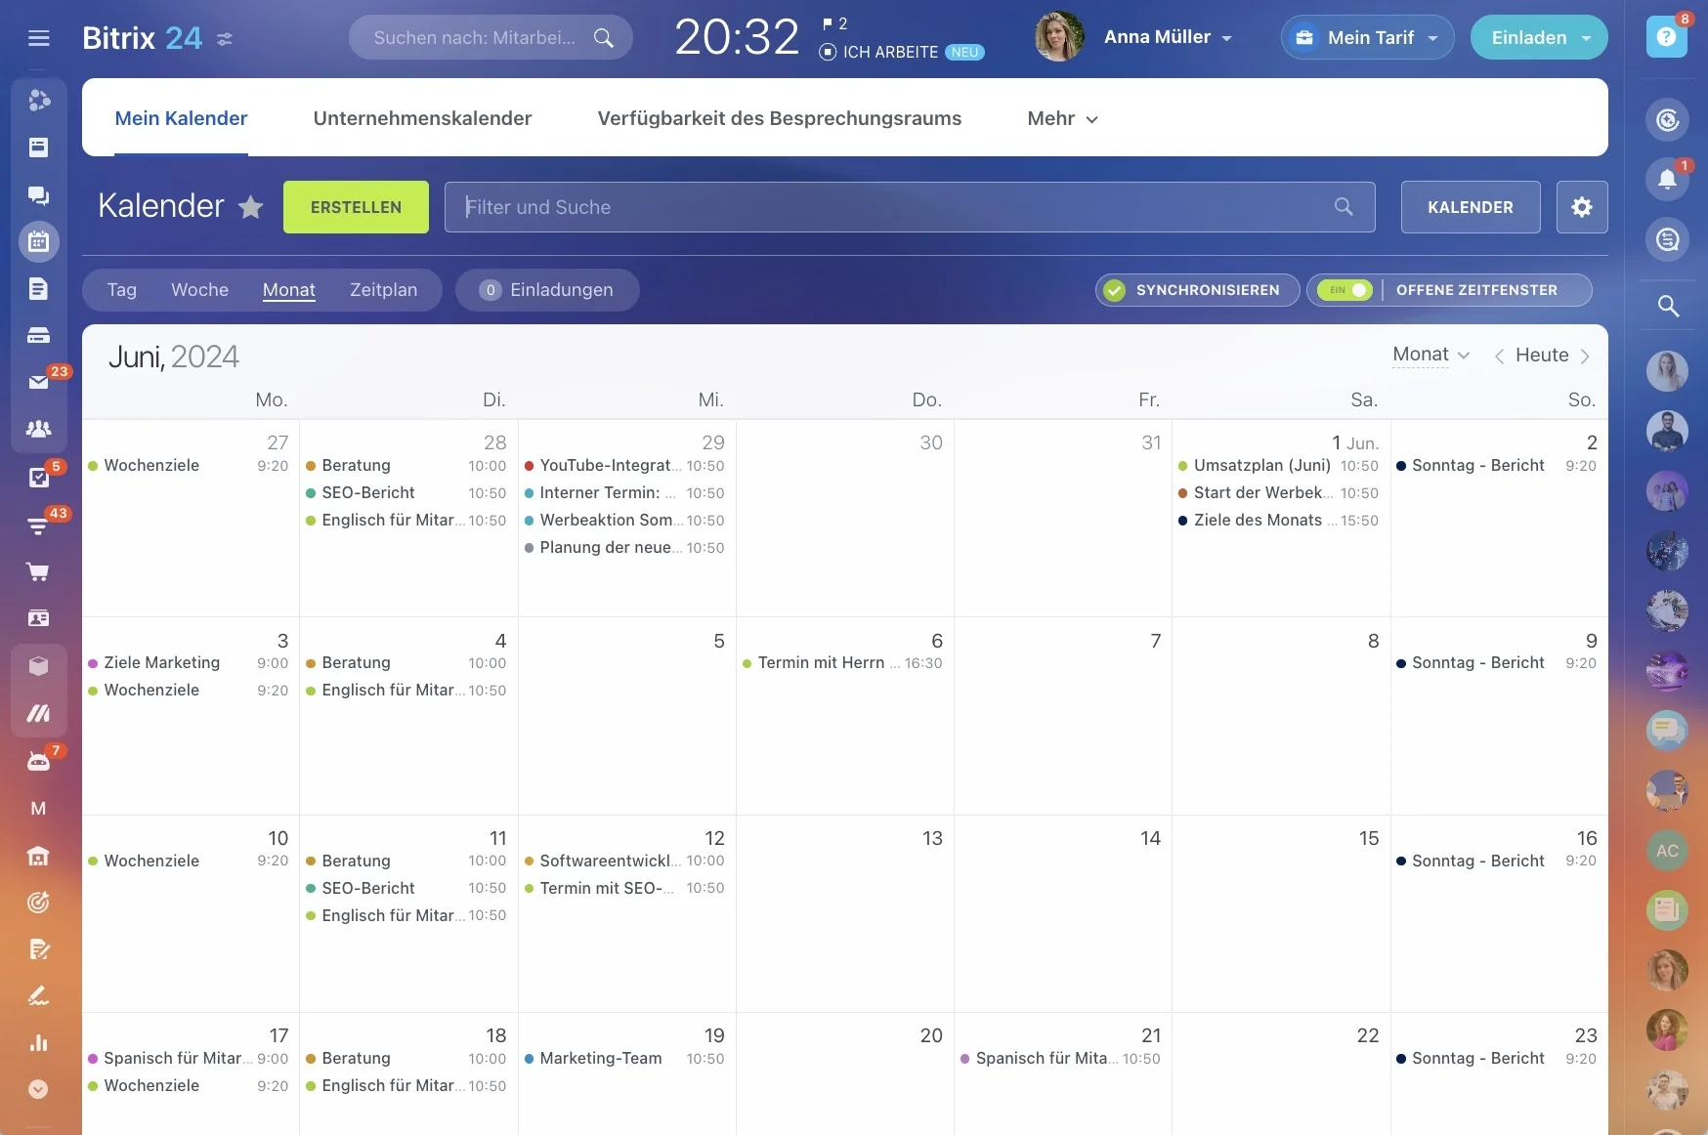Open the webmail icon with badge 23

pyautogui.click(x=39, y=382)
